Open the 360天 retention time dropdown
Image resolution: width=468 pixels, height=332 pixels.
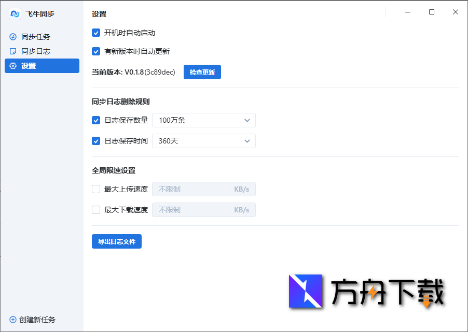coord(203,140)
